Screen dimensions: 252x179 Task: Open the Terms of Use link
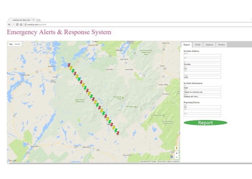pyautogui.click(x=162, y=161)
